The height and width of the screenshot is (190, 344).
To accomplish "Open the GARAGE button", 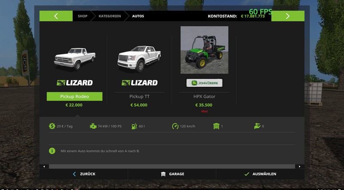I will (172, 174).
